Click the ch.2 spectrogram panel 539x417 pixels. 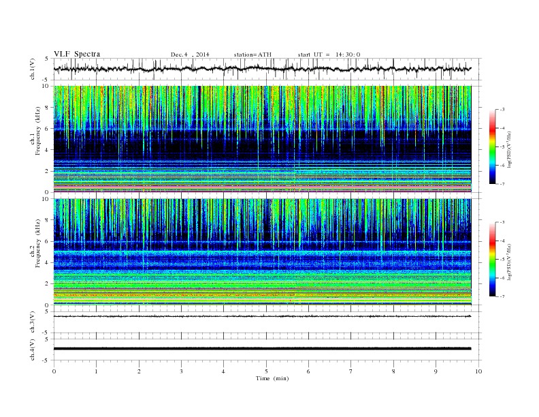[262, 252]
